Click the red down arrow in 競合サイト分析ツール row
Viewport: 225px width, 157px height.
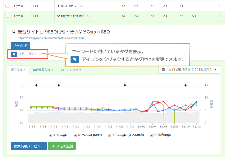(x=193, y=16)
